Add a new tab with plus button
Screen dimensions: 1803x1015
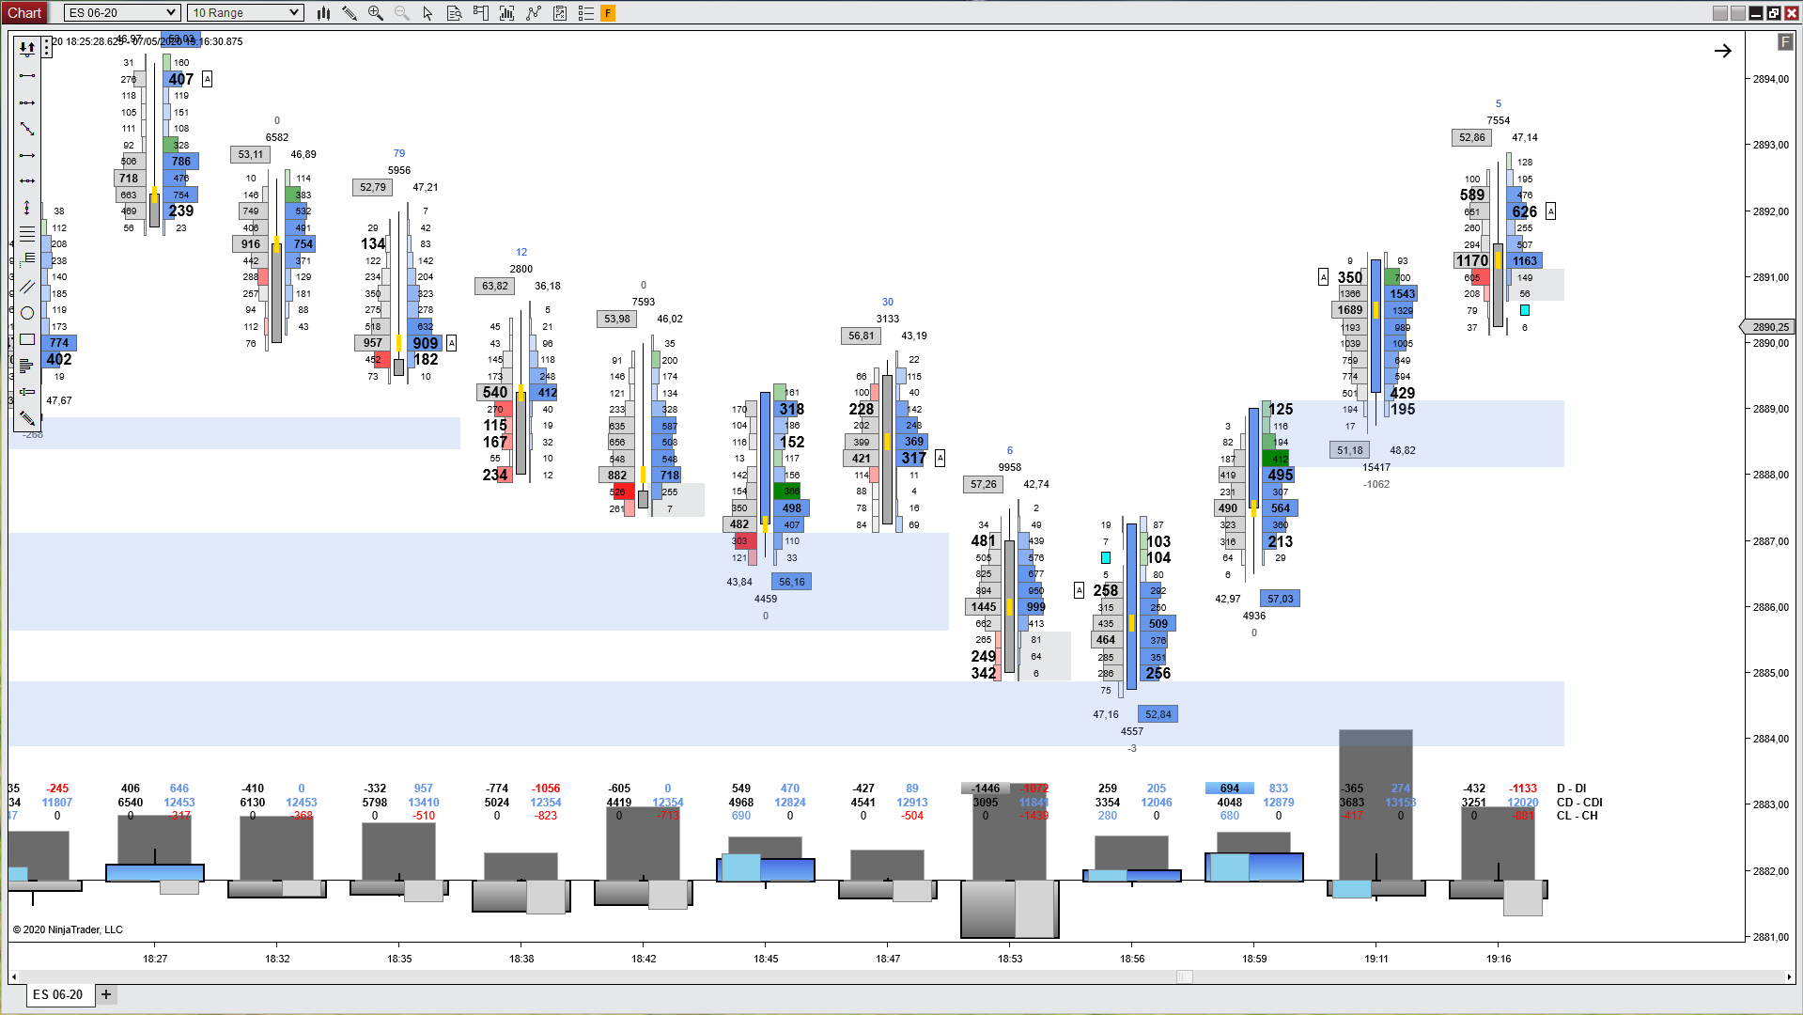tap(106, 994)
